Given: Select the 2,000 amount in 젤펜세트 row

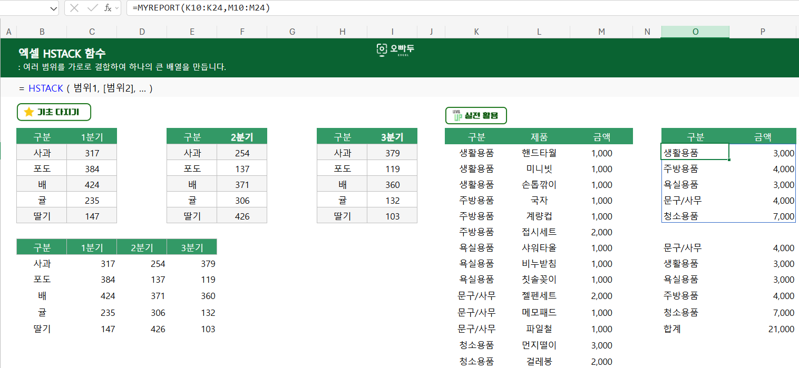Looking at the screenshot, I should click(x=602, y=296).
